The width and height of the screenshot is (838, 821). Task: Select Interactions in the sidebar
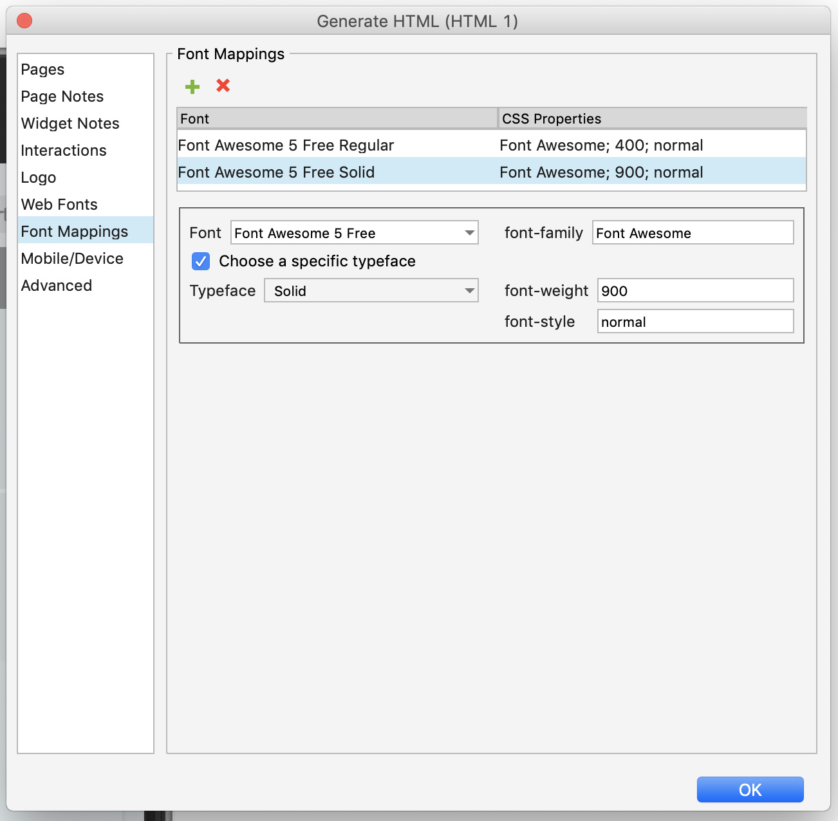(x=63, y=151)
